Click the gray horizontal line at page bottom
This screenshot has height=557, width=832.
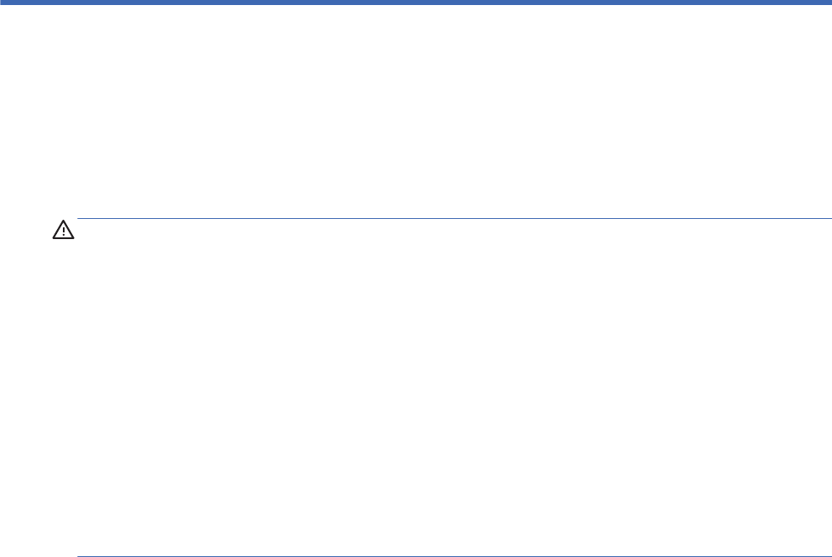click(449, 555)
